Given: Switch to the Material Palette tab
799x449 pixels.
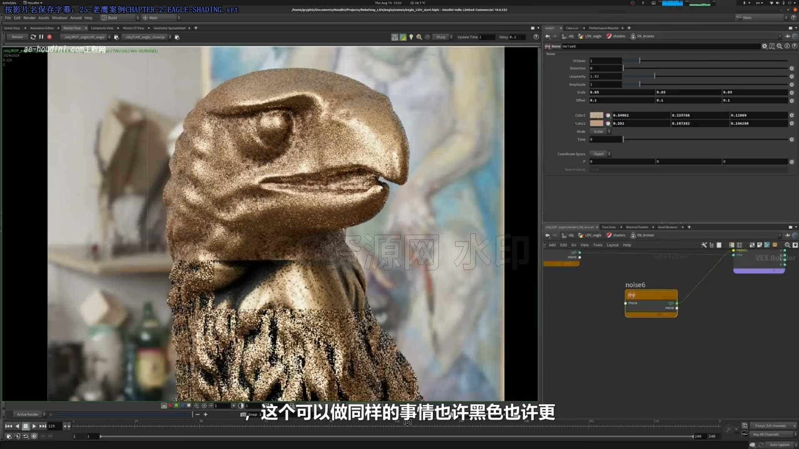Looking at the screenshot, I should pos(637,227).
